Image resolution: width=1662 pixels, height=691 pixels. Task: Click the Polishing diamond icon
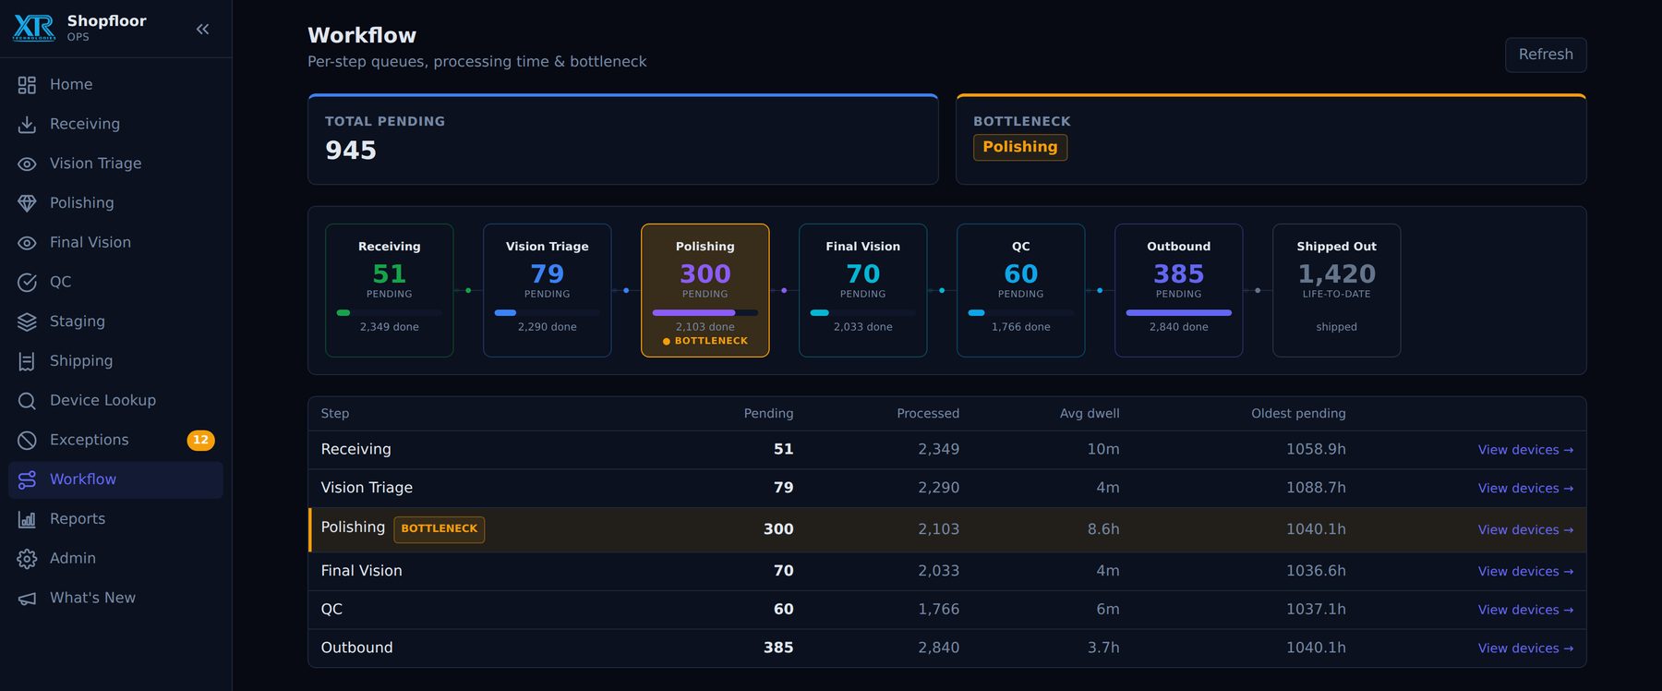coord(27,203)
